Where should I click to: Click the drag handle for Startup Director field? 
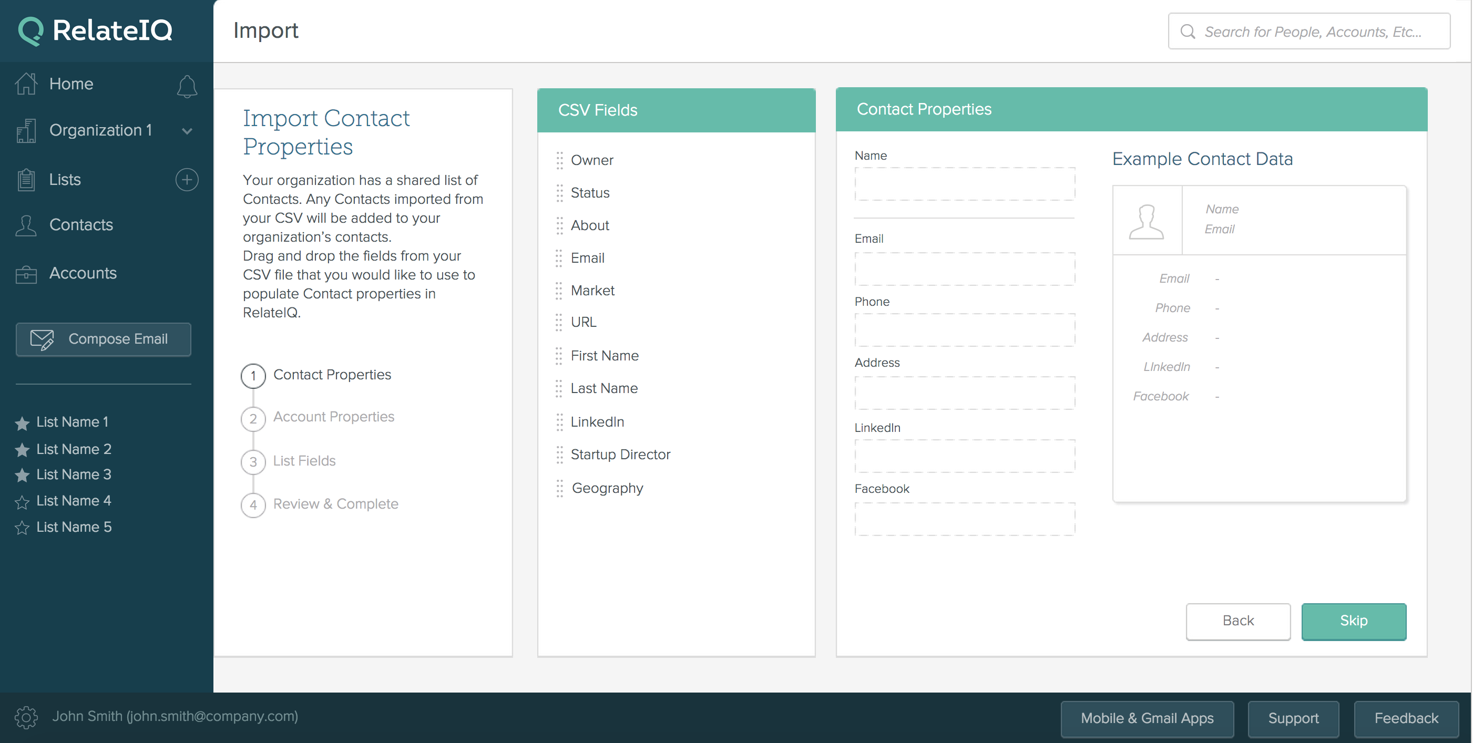click(x=559, y=455)
